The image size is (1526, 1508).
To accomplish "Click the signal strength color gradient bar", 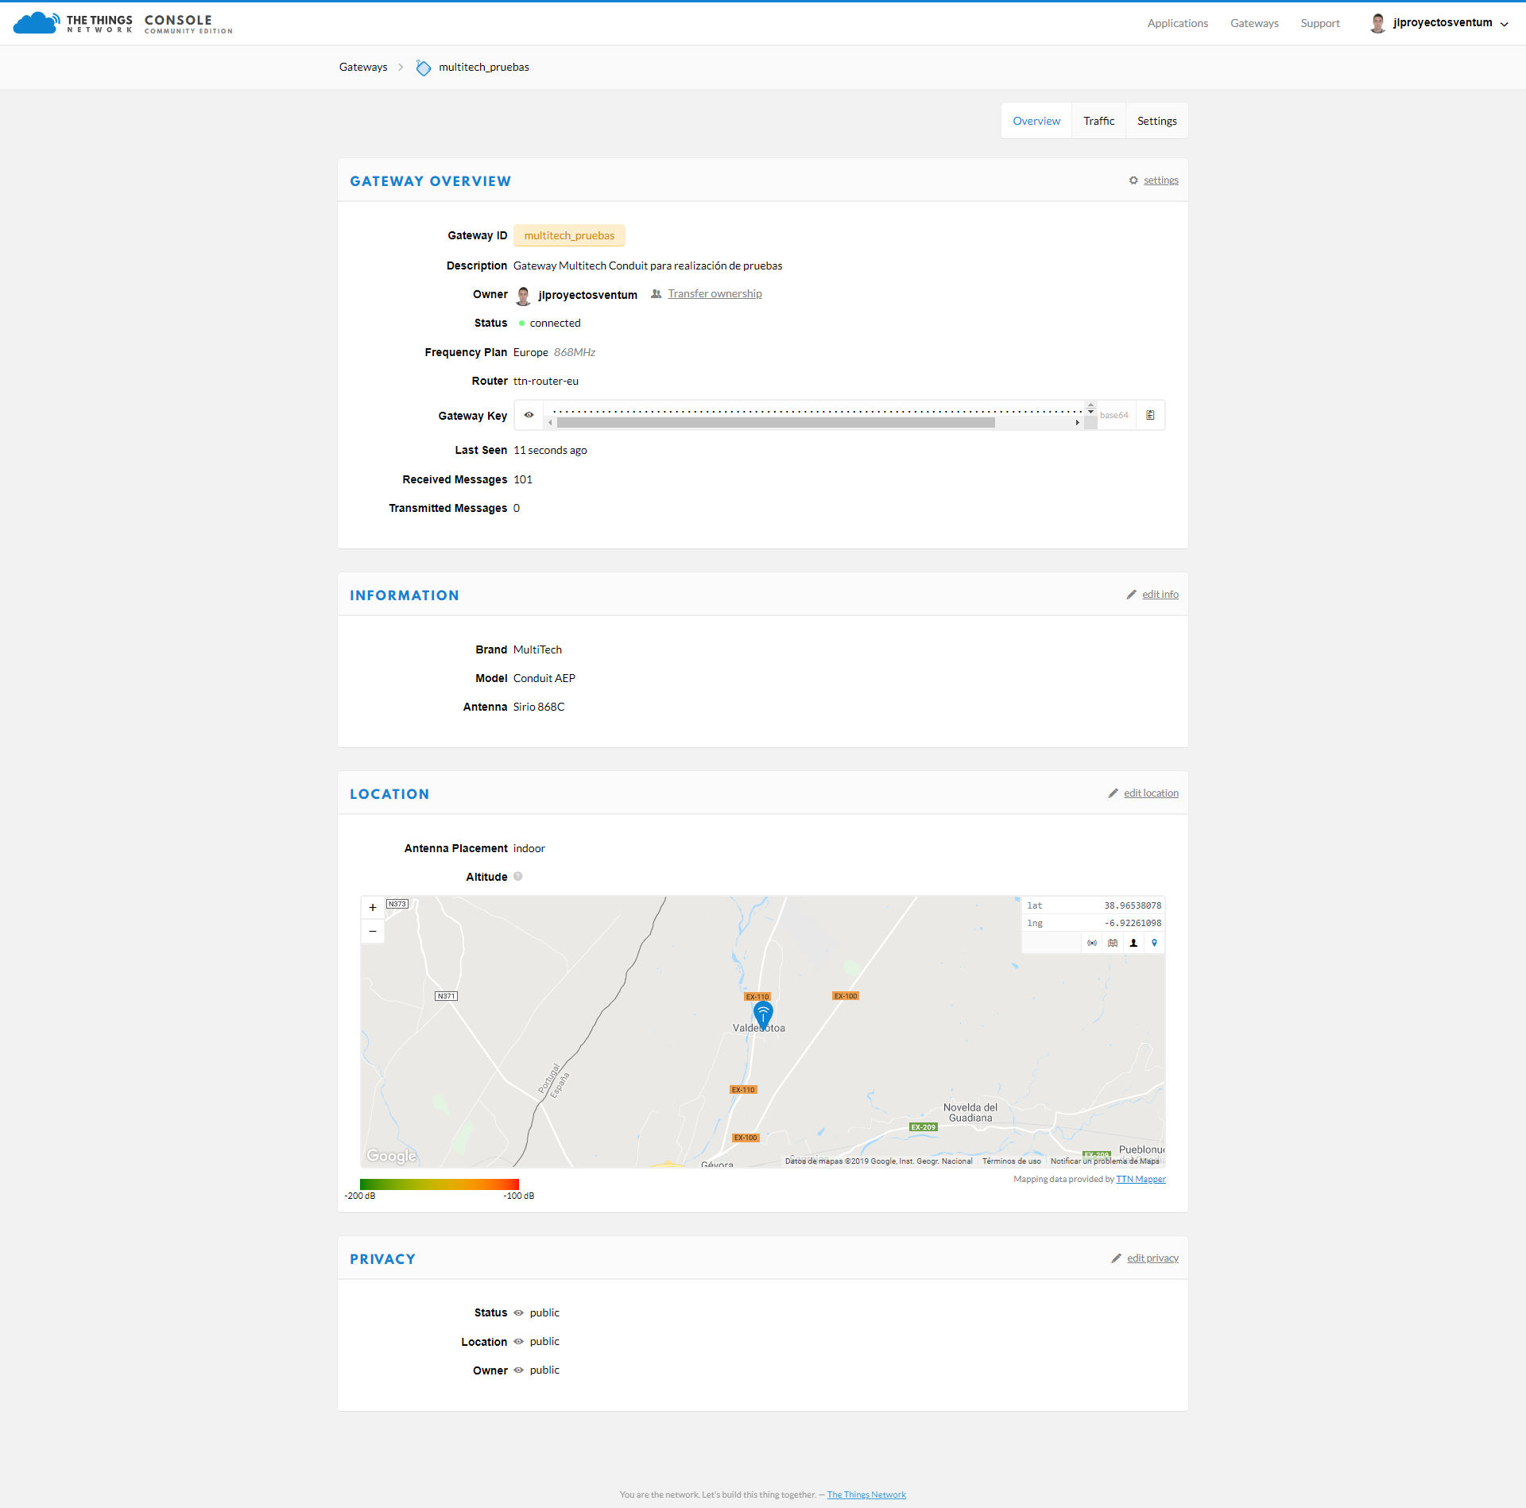I will point(439,1184).
